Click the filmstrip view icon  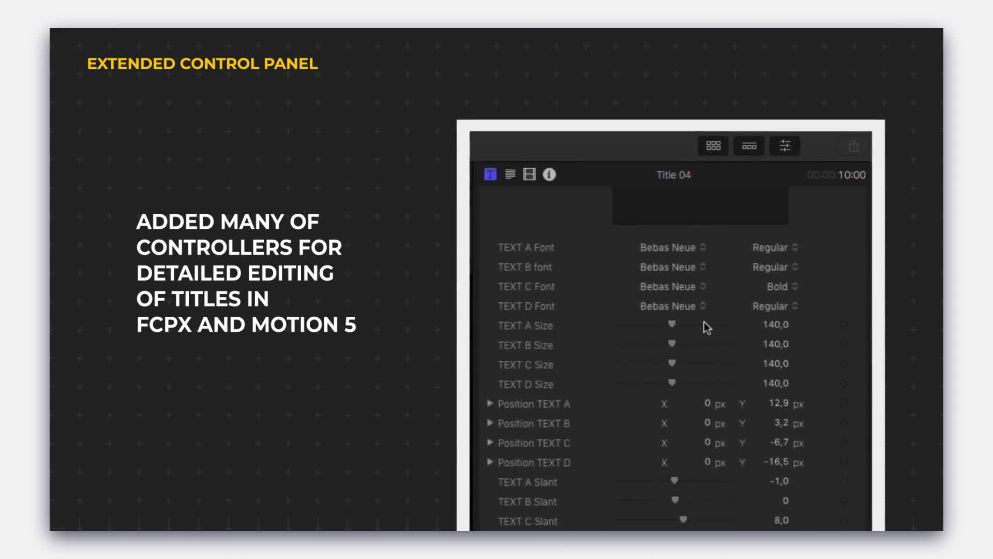(749, 146)
